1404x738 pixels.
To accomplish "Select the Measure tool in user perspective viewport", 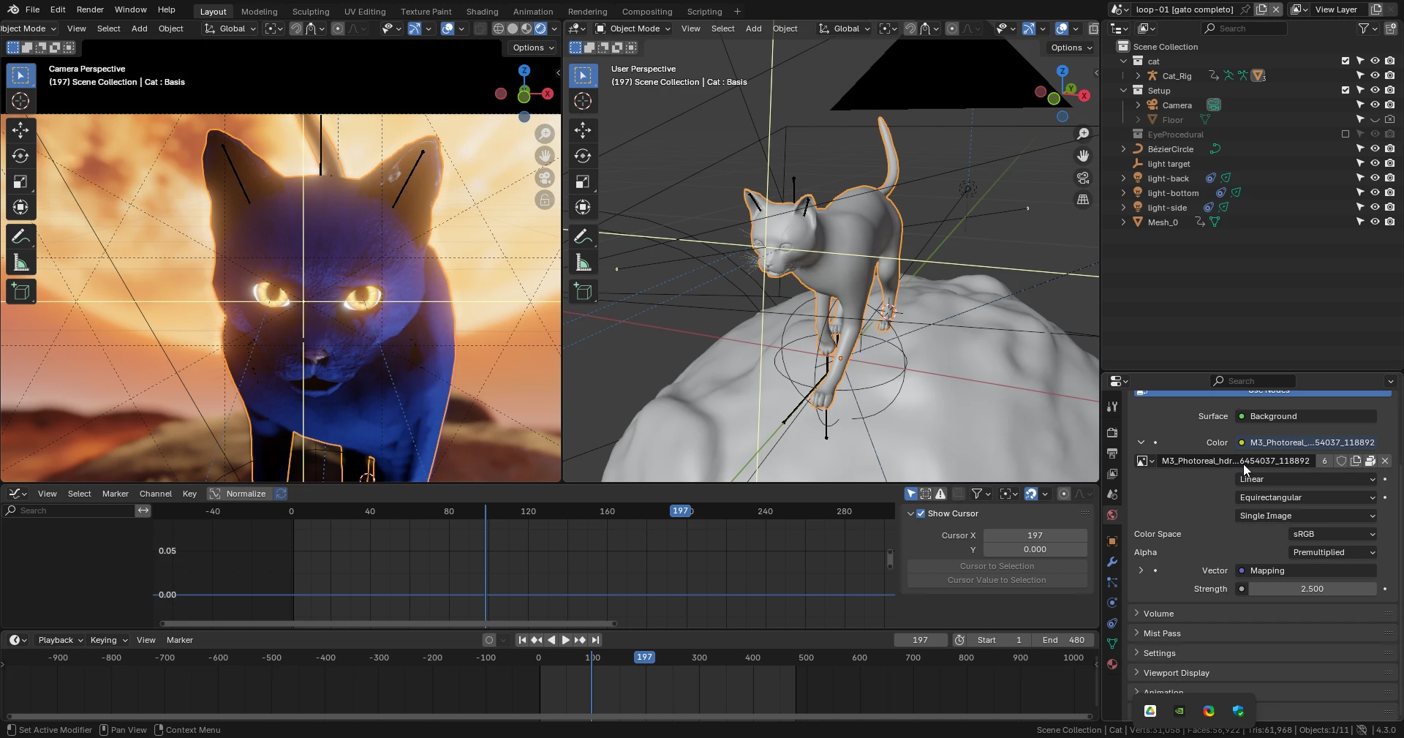I will pos(583,263).
